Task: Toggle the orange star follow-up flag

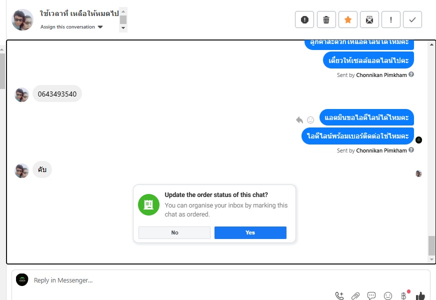Action: 348,19
